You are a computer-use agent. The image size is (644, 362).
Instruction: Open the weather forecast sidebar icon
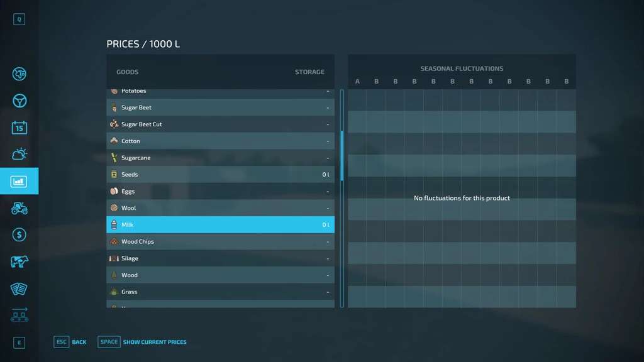(x=19, y=154)
